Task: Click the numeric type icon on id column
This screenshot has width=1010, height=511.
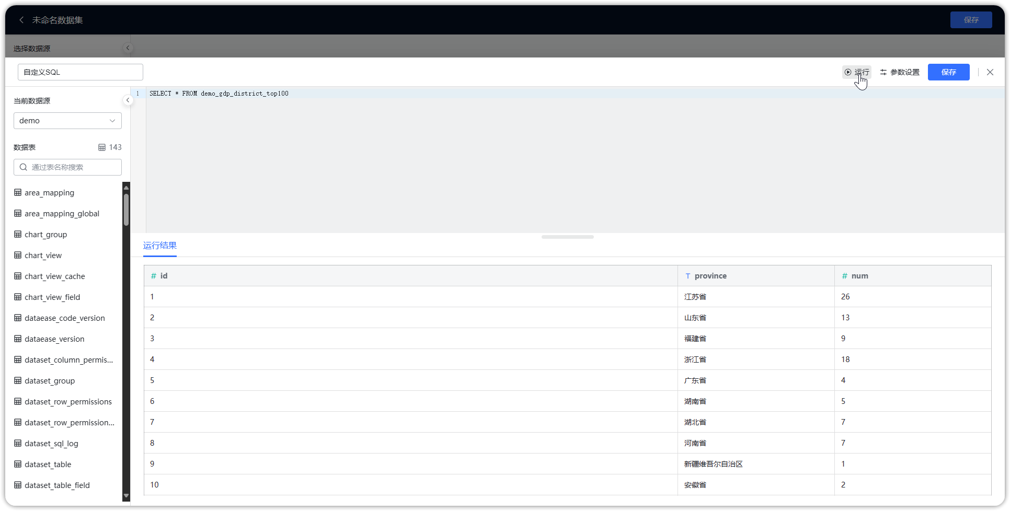Action: pyautogui.click(x=153, y=275)
